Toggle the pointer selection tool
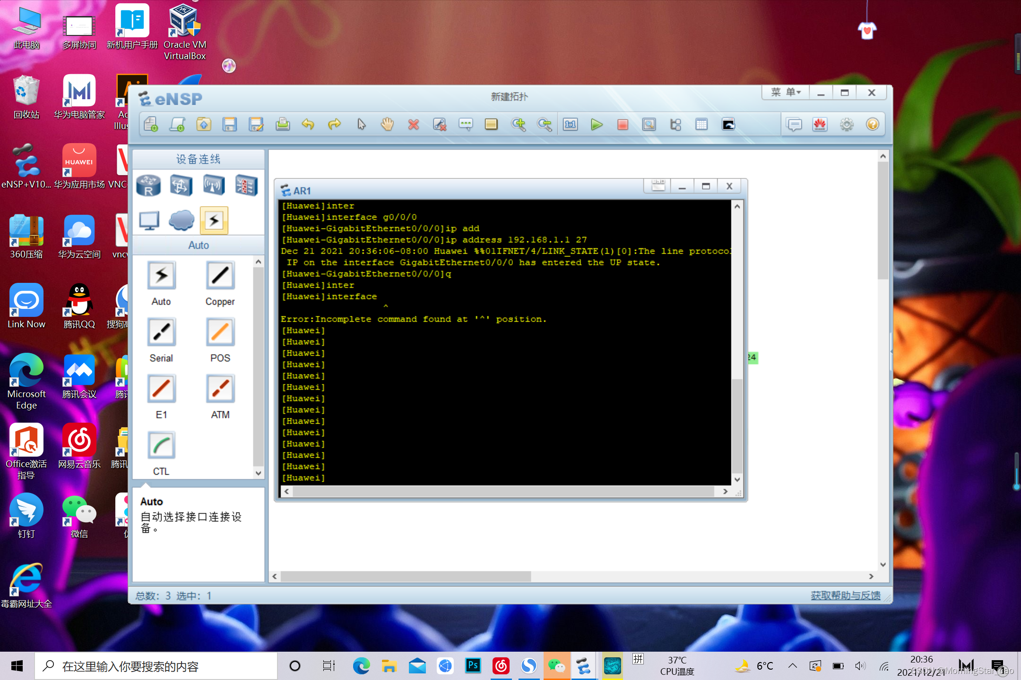 point(361,125)
